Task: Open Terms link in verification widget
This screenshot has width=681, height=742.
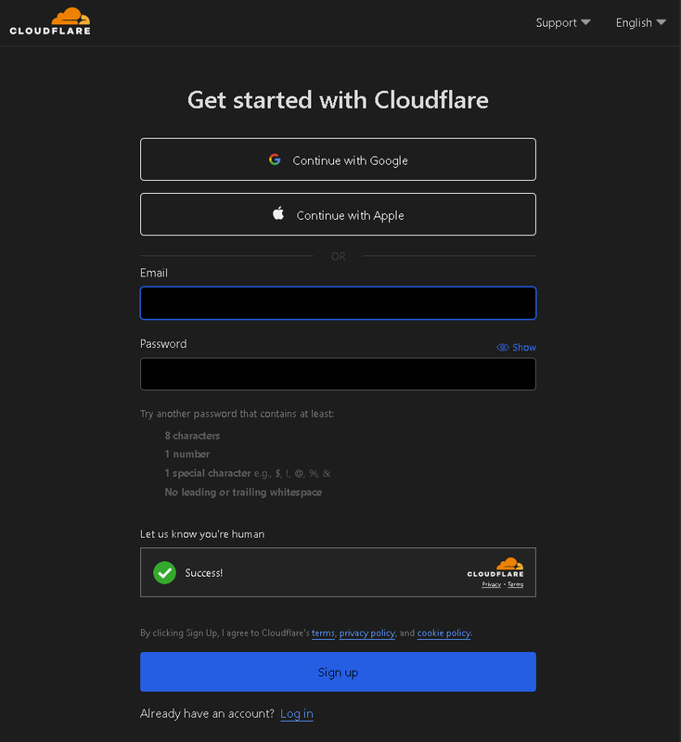Action: [x=515, y=584]
